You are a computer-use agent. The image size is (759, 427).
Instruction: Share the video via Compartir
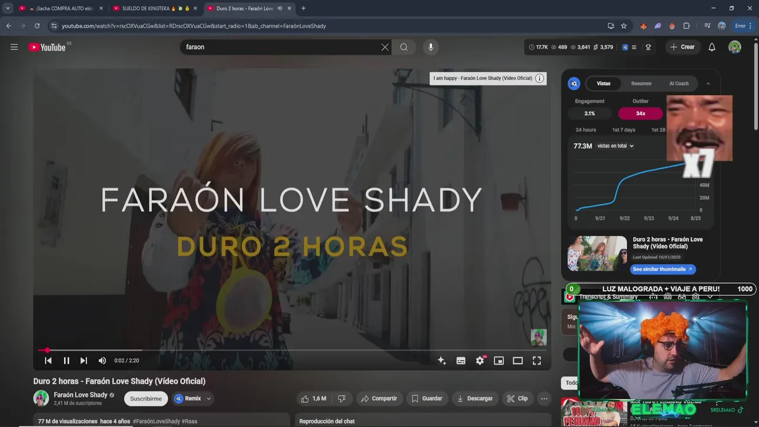click(378, 399)
